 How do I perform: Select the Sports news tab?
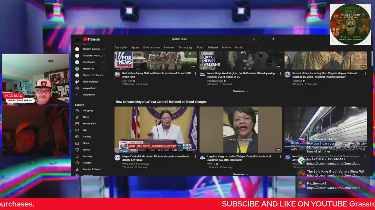click(x=135, y=48)
